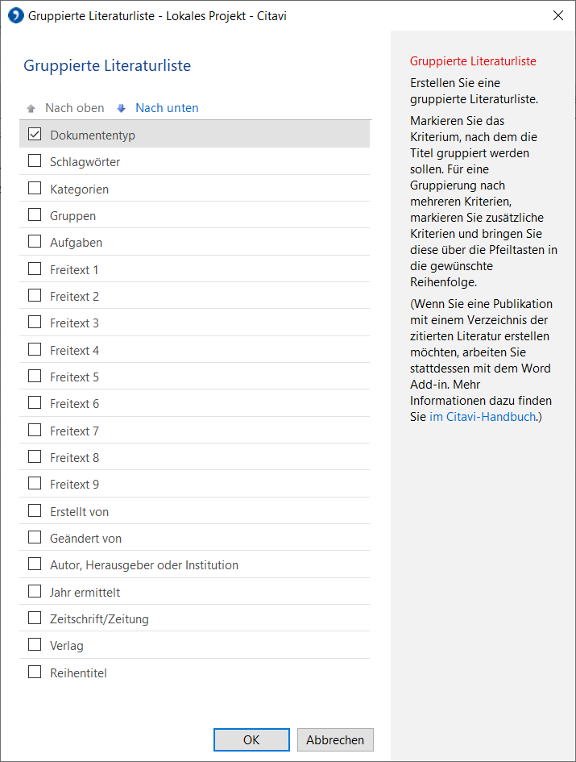Select the Gruppen row label
Viewport: 576px width, 762px height.
(x=73, y=216)
